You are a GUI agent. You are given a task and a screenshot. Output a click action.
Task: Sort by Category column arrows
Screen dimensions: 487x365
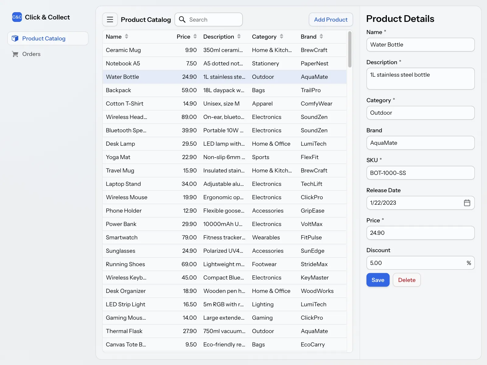282,36
